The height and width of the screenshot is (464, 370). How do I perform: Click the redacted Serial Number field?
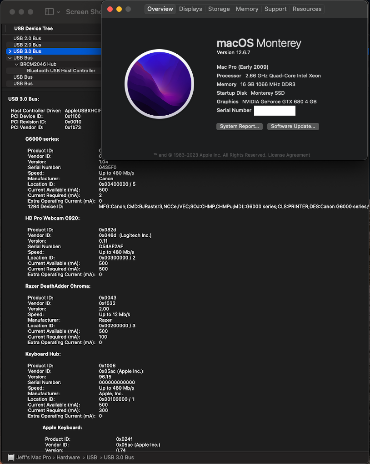click(275, 111)
